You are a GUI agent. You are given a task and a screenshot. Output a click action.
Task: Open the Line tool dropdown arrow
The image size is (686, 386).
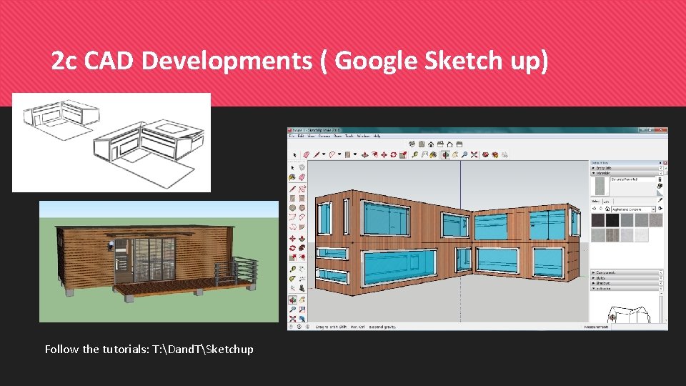coord(324,154)
